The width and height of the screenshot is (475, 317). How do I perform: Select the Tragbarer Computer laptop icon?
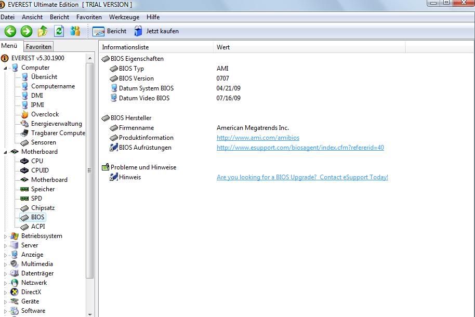point(24,133)
